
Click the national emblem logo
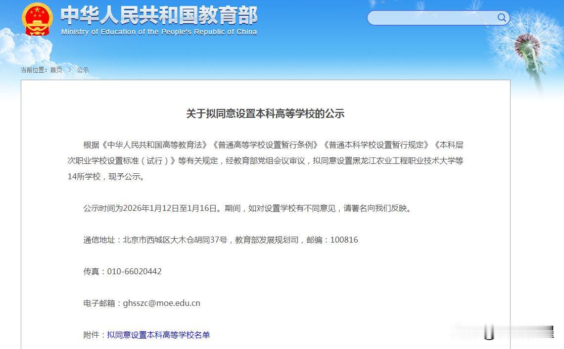click(x=37, y=19)
